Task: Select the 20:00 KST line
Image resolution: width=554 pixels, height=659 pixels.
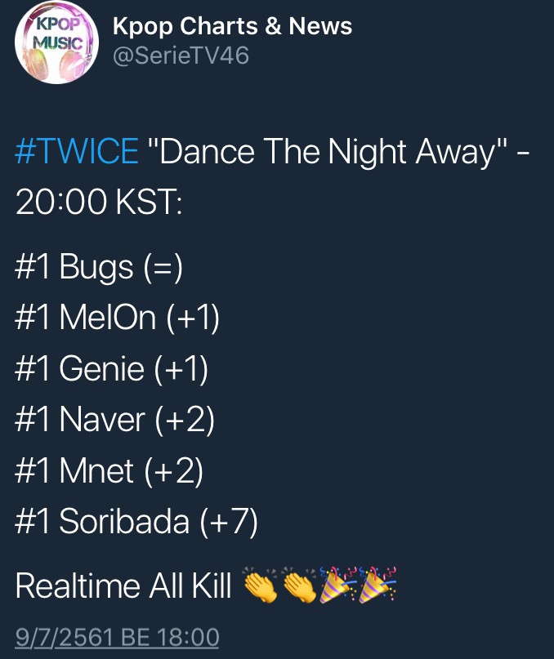Action: (99, 202)
